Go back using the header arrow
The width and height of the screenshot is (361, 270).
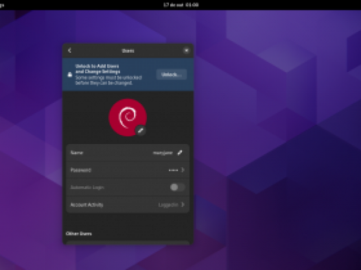click(x=70, y=50)
